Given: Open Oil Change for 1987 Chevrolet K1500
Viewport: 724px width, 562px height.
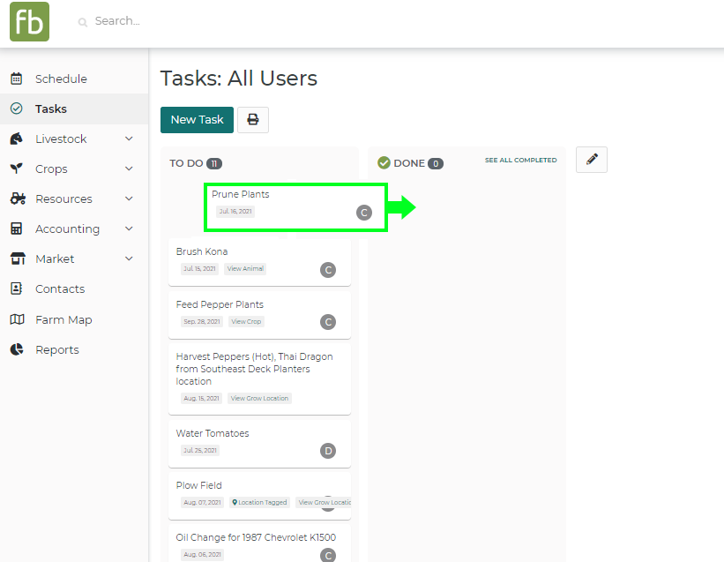Looking at the screenshot, I should (x=259, y=543).
